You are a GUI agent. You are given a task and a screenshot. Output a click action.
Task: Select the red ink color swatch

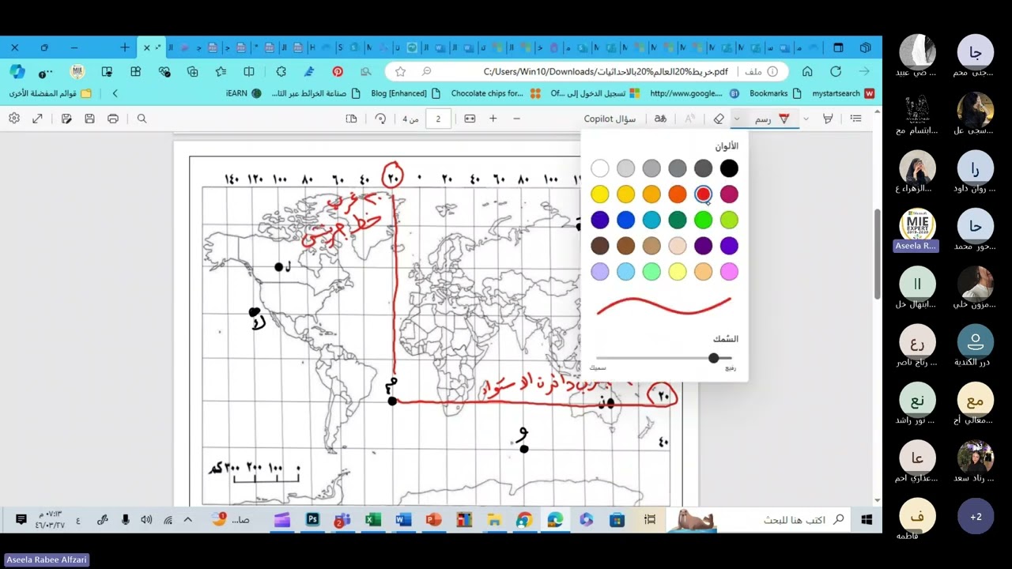pos(703,194)
